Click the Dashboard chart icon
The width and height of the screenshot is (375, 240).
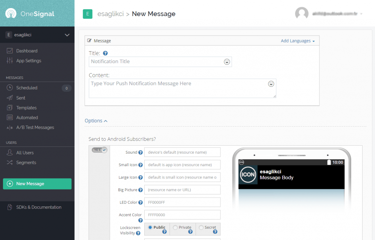point(10,51)
